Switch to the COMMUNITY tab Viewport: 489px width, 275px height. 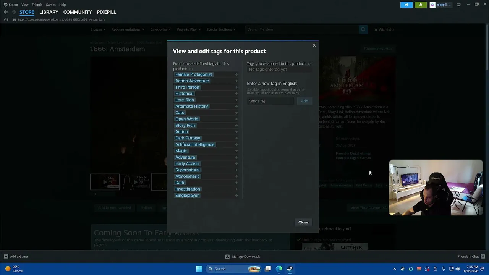(78, 12)
